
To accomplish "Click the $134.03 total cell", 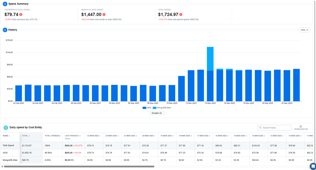I will coord(256,145).
